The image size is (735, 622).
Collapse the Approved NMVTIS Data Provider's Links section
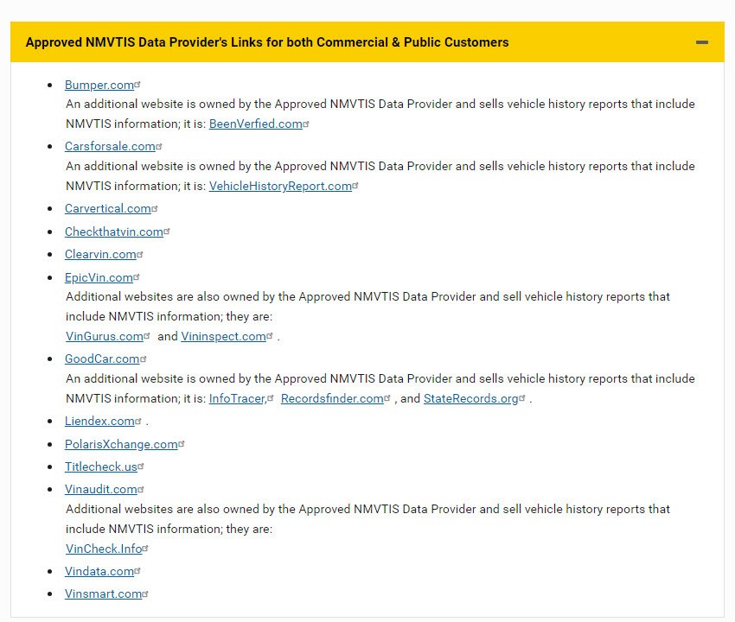click(702, 42)
